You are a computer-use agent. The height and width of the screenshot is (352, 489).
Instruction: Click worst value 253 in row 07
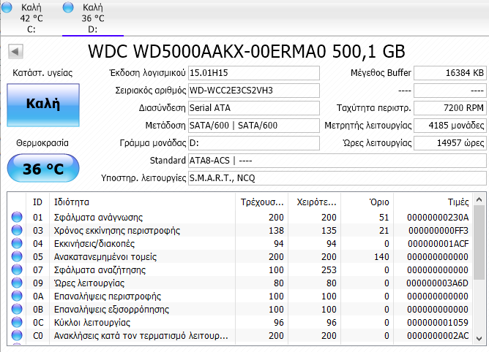[329, 269]
